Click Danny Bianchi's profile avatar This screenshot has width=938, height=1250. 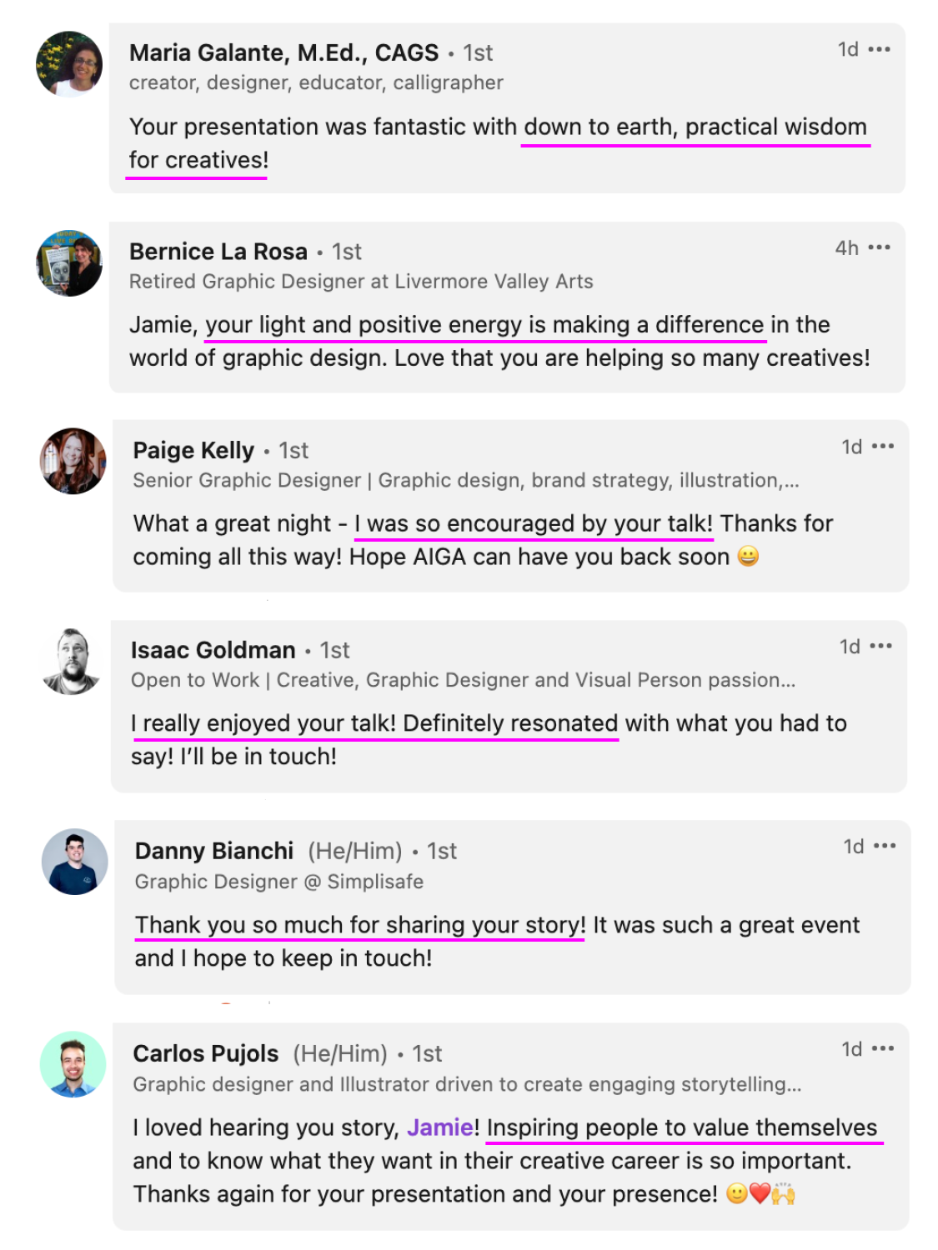(75, 862)
